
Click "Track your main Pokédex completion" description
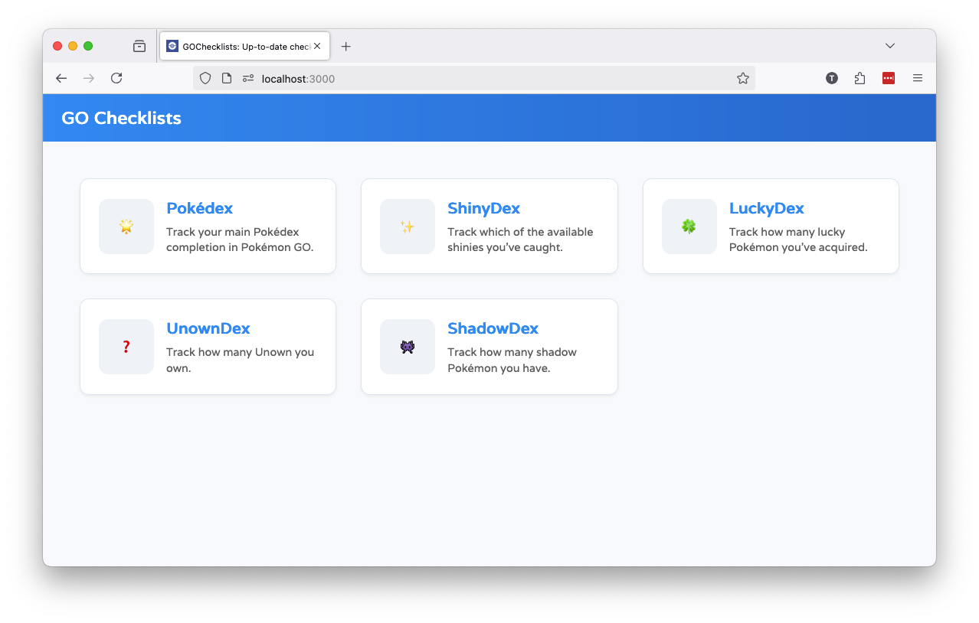coord(240,240)
